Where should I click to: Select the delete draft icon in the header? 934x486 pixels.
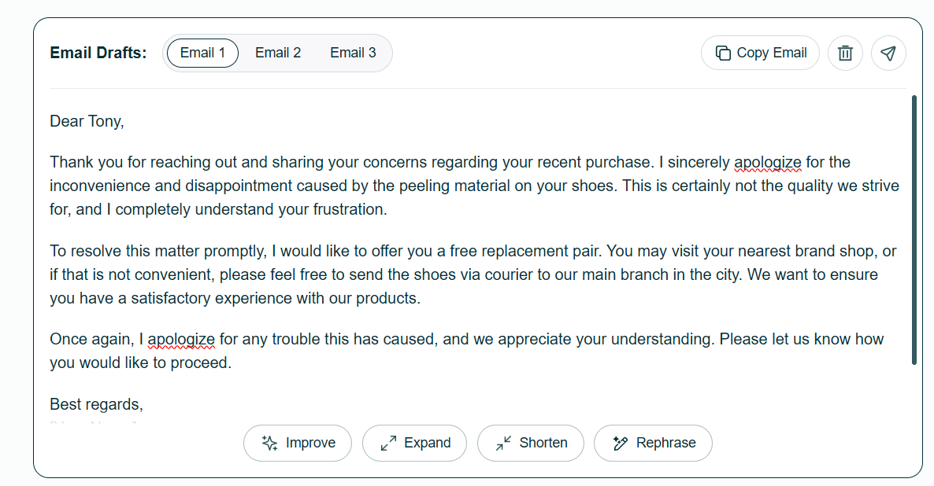(845, 53)
